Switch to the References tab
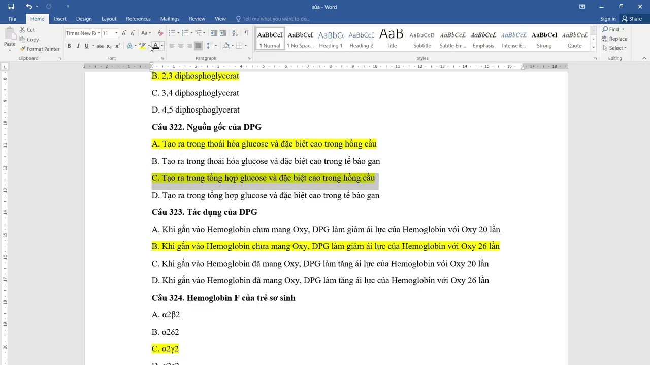The width and height of the screenshot is (650, 365). click(x=138, y=19)
